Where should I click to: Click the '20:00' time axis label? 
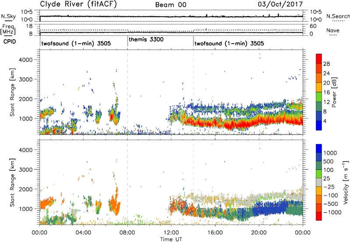[259, 233]
